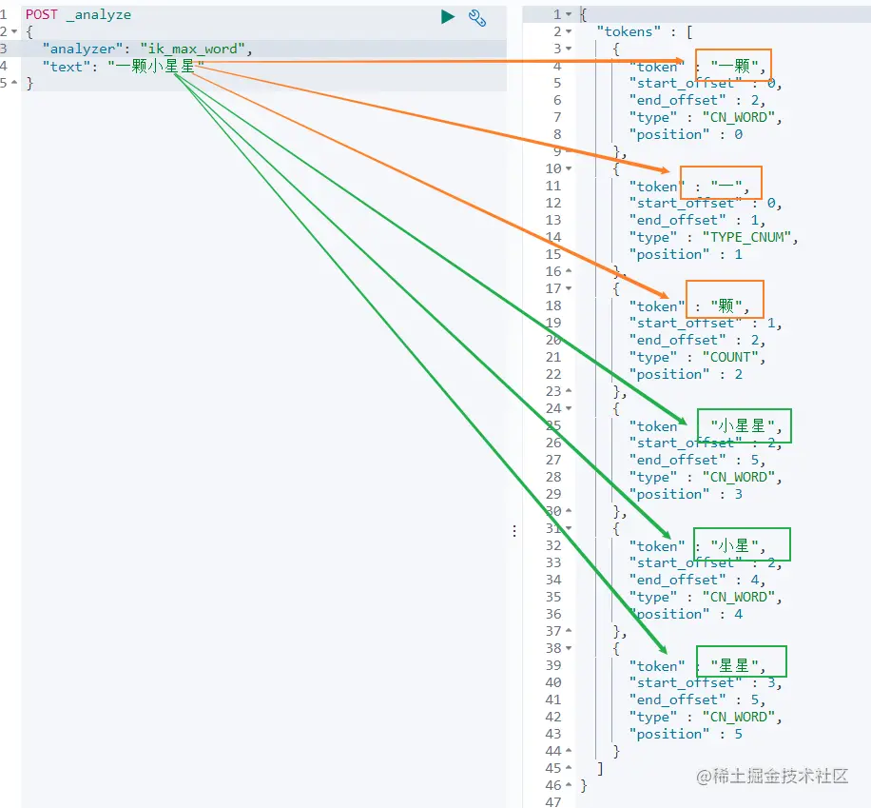Open the wrench menu in the request editor

point(477,18)
